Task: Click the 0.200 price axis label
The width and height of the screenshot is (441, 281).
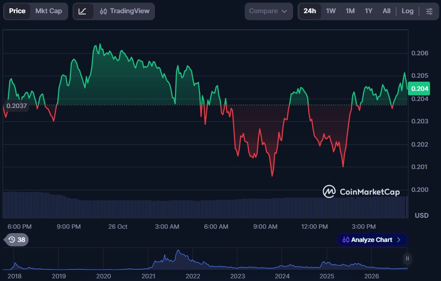Action: pos(419,190)
